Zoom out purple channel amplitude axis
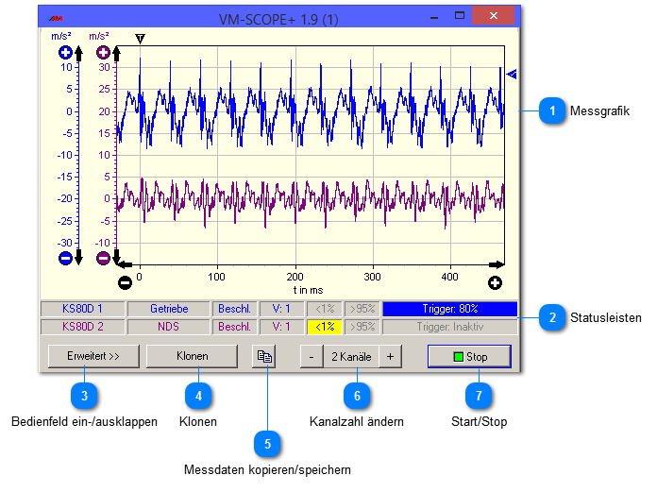The height and width of the screenshot is (492, 657). (103, 258)
